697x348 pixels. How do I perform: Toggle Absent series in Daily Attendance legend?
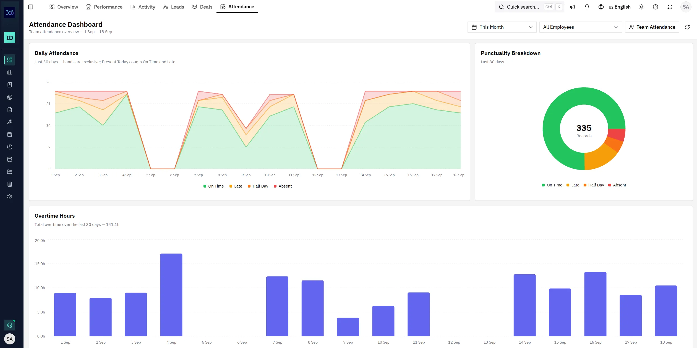click(283, 186)
